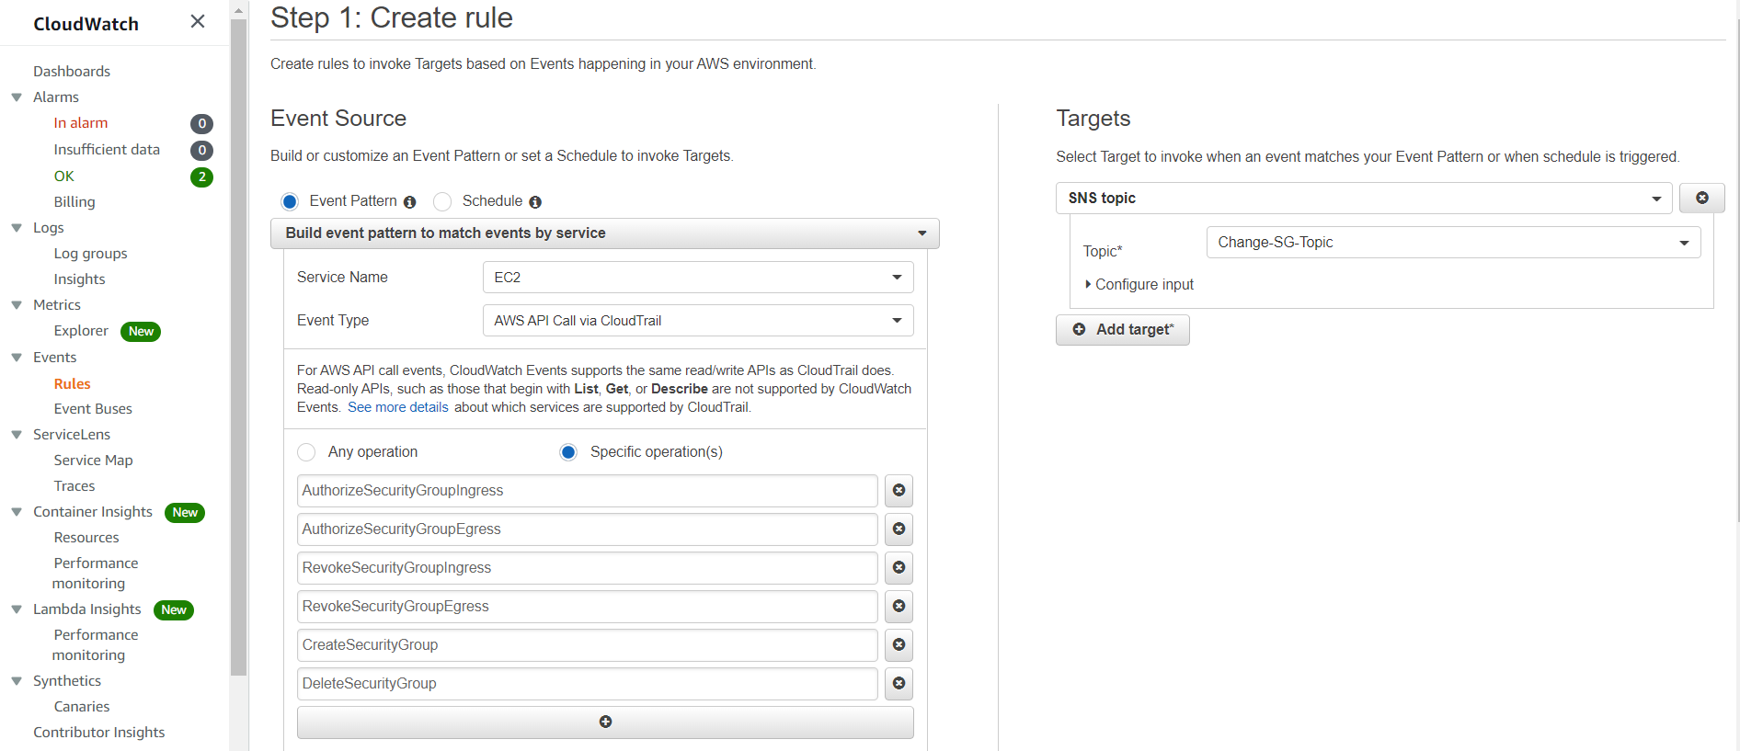Open Log groups

90,254
